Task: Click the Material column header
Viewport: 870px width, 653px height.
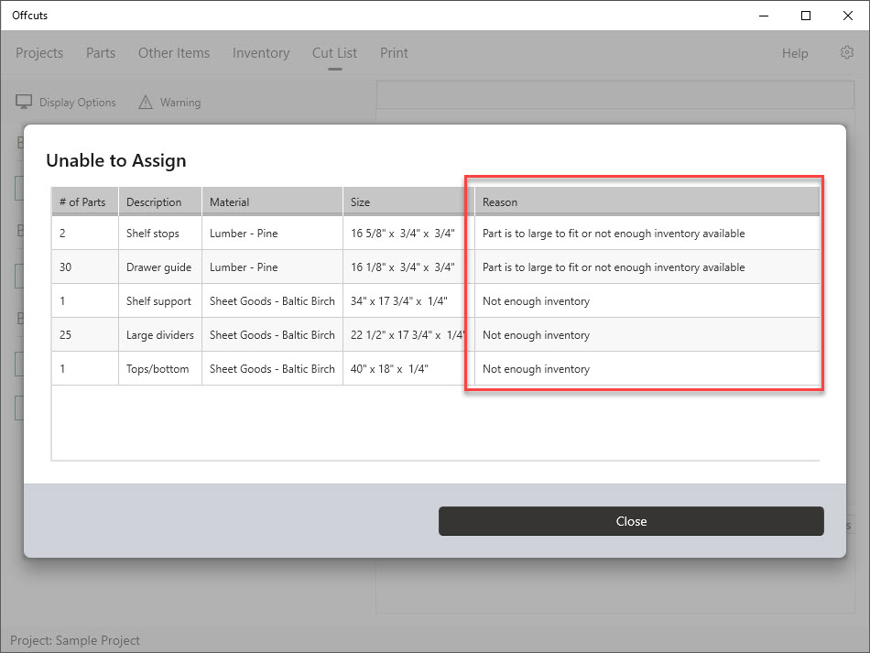Action: point(272,202)
